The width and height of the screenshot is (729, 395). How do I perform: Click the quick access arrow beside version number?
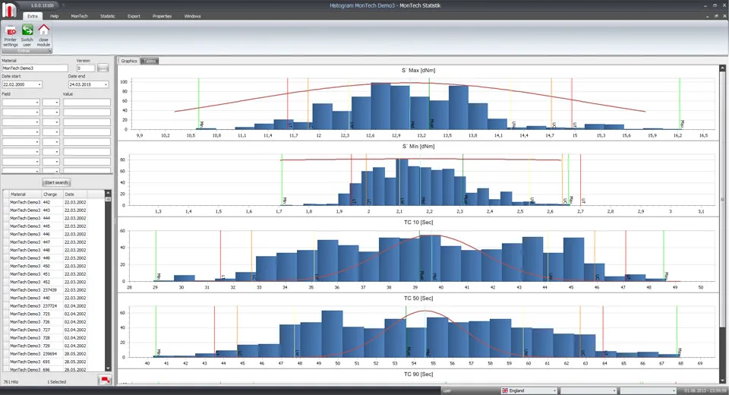(63, 5)
